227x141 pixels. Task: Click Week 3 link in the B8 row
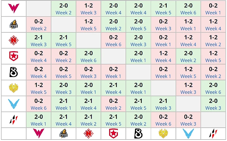[x=88, y=76]
